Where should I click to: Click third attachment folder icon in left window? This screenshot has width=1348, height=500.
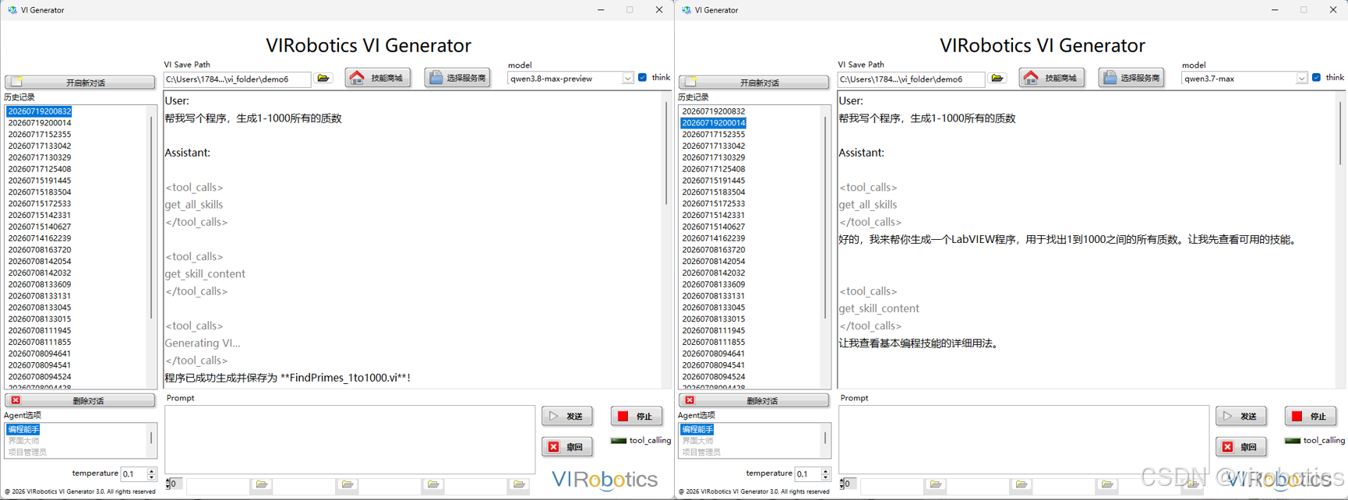click(433, 484)
